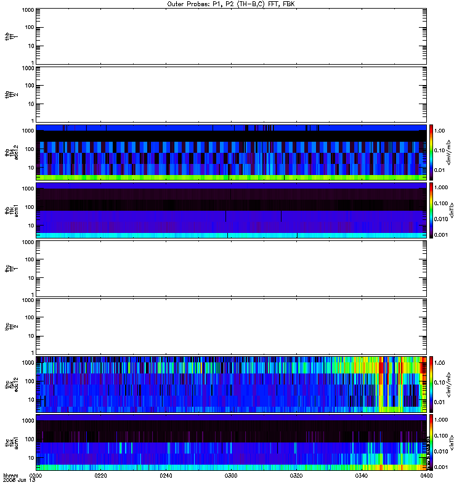Image resolution: width=462 pixels, height=493 pixels.
Task: Click the '100' tick label of thc scm1 panel
Action: (x=30, y=439)
